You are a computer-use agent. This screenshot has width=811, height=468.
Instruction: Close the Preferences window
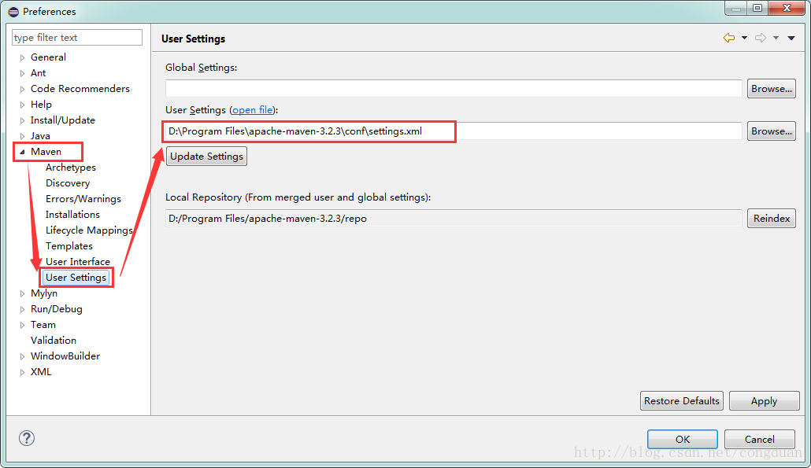point(786,9)
